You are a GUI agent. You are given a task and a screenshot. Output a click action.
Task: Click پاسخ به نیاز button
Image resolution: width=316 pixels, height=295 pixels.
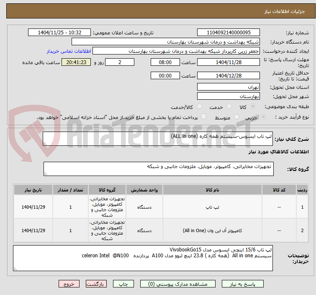point(243,284)
